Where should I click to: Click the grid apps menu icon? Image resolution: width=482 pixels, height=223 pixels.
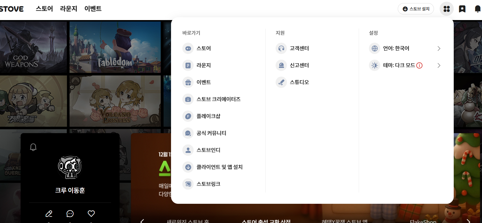[x=446, y=9]
